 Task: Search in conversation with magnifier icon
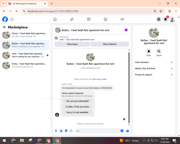159,51
